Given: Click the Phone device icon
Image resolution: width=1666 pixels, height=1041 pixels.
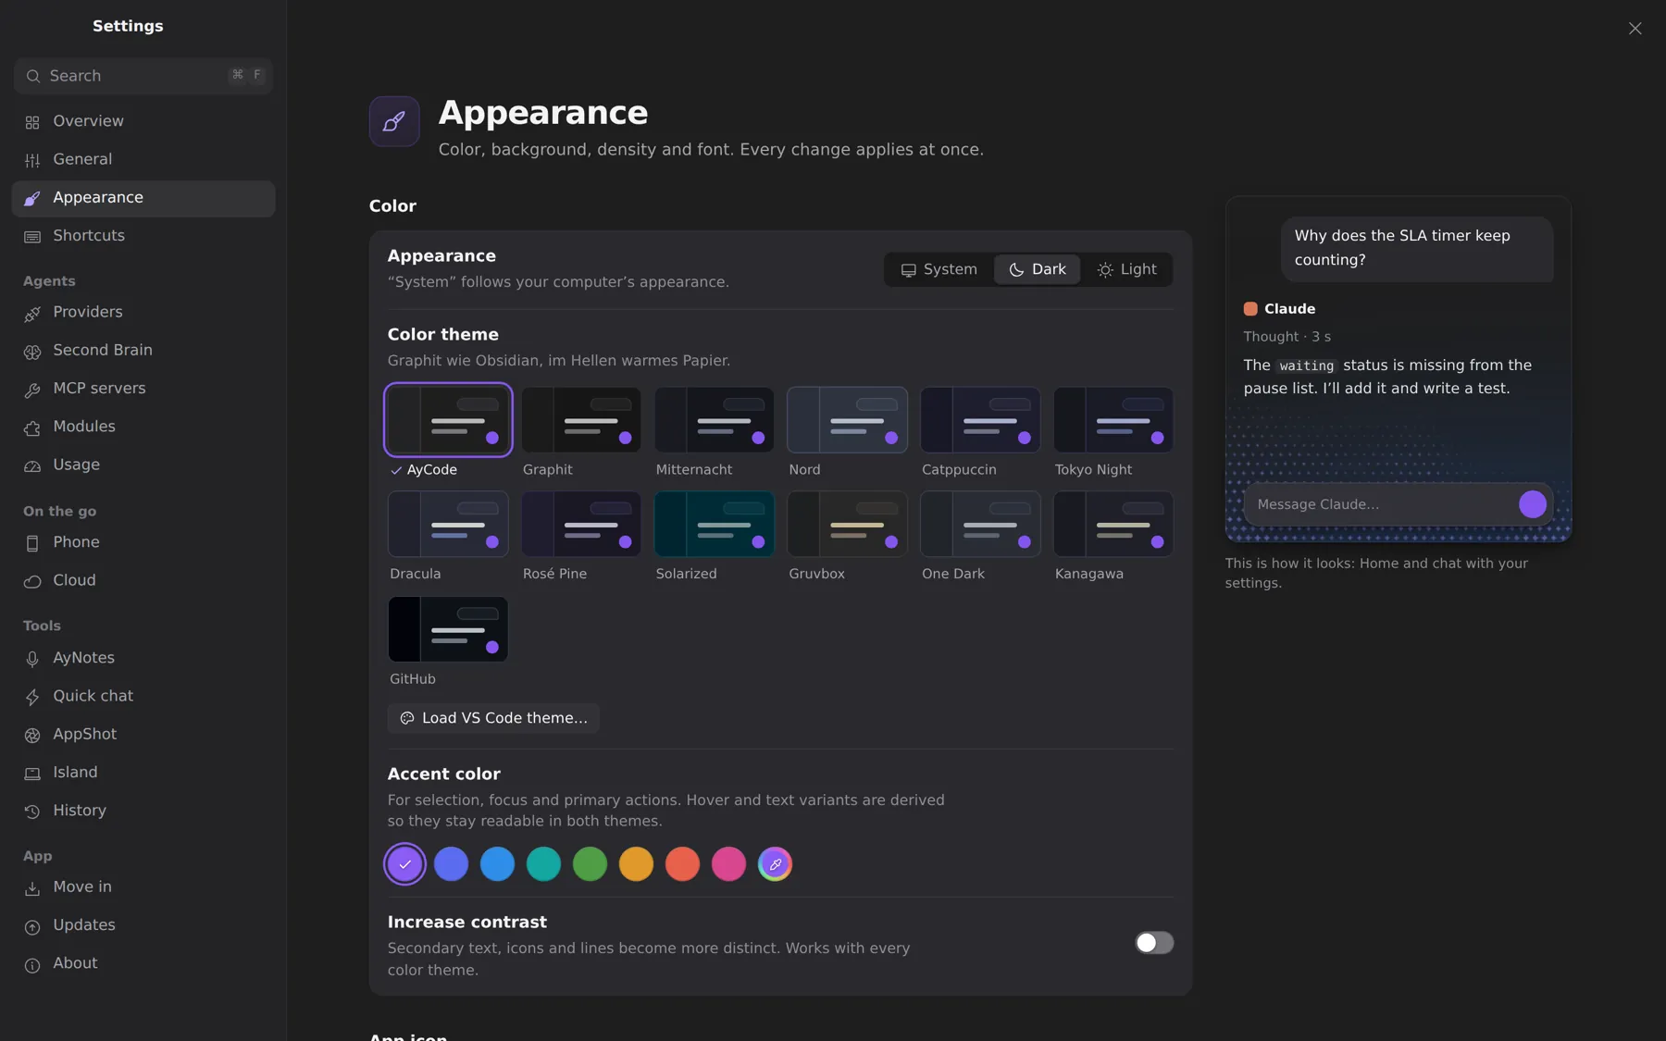Looking at the screenshot, I should [32, 543].
